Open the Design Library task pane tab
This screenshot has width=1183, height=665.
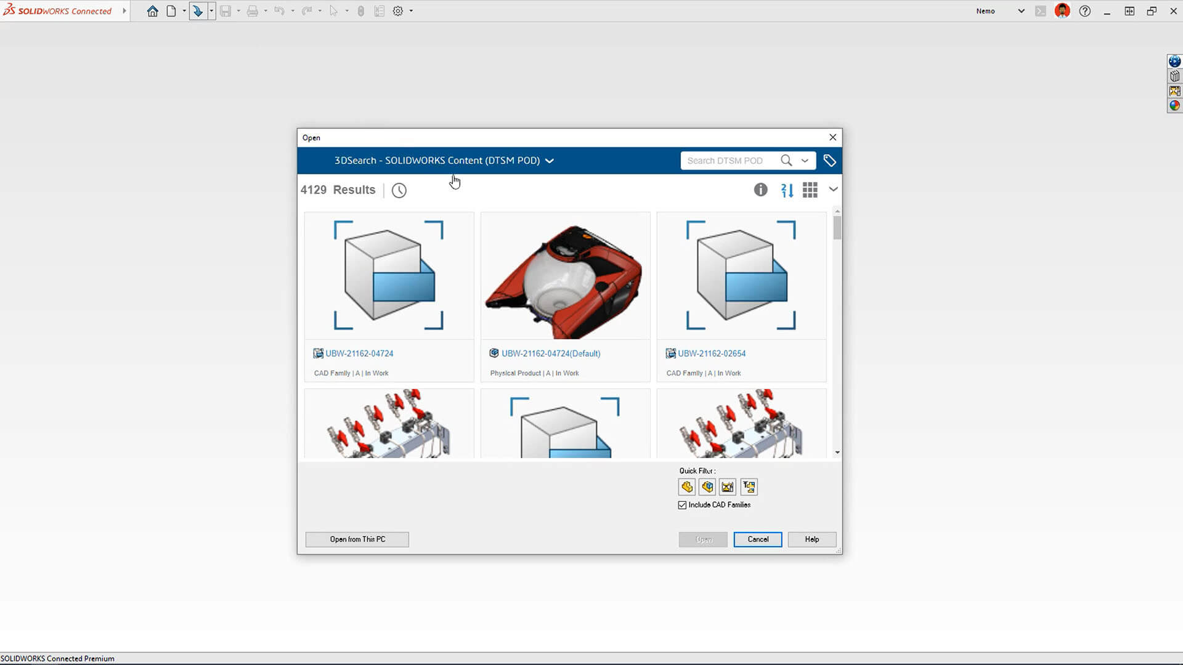coord(1175,76)
